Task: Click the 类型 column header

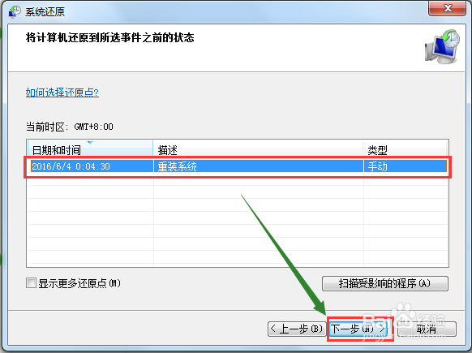Action: (405, 149)
